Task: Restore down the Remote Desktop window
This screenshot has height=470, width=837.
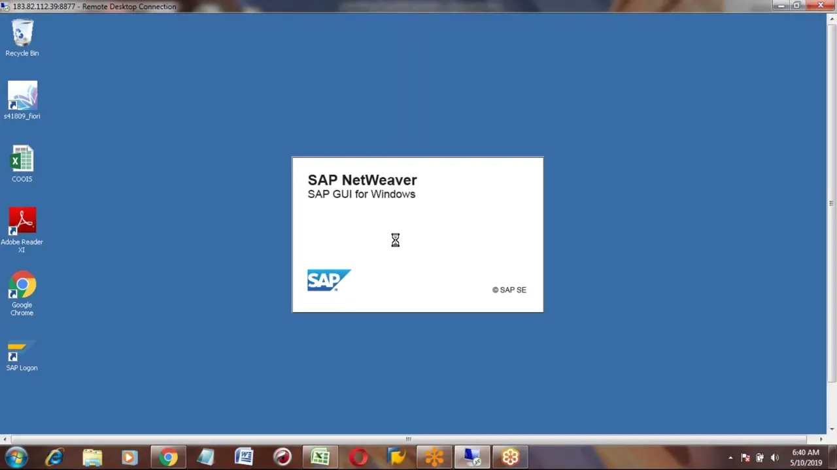Action: pyautogui.click(x=797, y=5)
